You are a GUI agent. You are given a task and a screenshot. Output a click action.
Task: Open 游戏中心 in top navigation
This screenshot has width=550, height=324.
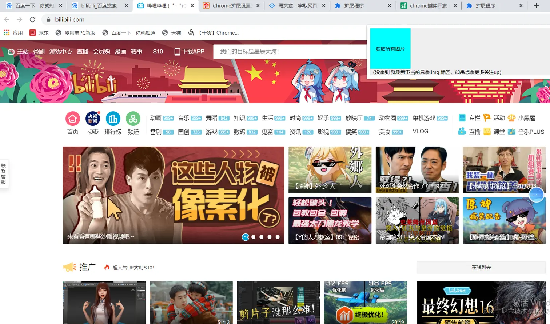[x=61, y=52]
